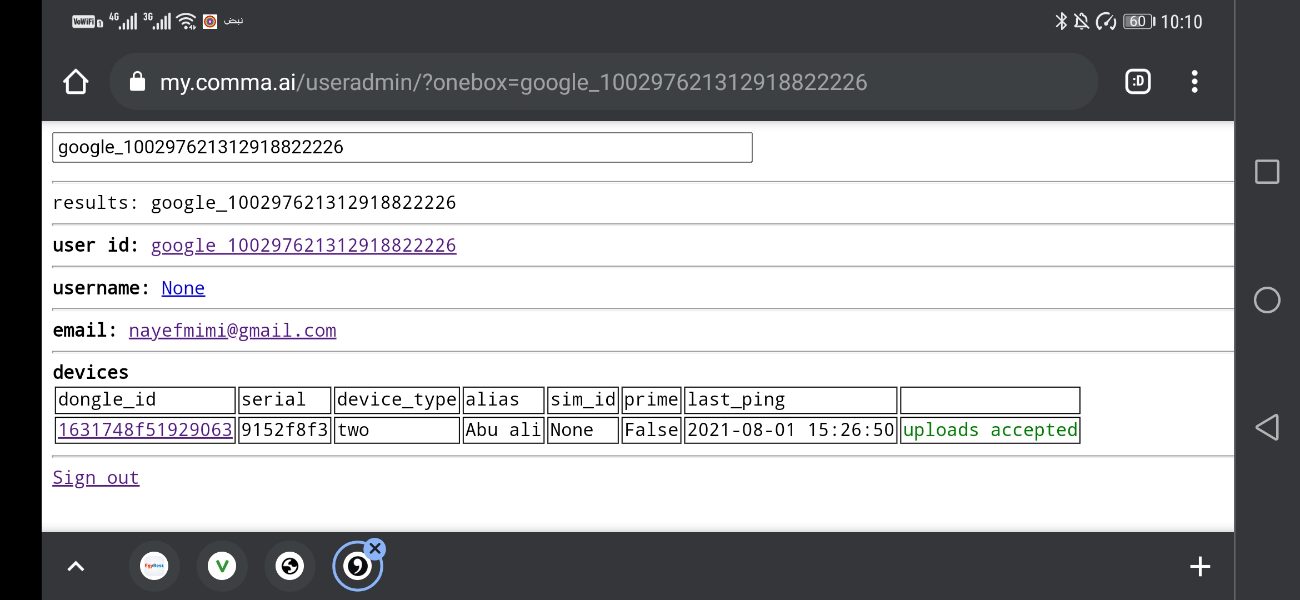Screen dimensions: 1300x600
Task: Expand the bottom shortcut bar chevron
Action: tap(76, 566)
